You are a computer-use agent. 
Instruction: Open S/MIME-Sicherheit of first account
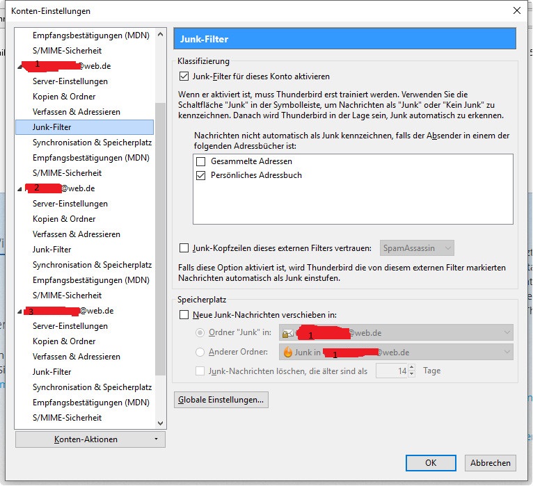[67, 173]
